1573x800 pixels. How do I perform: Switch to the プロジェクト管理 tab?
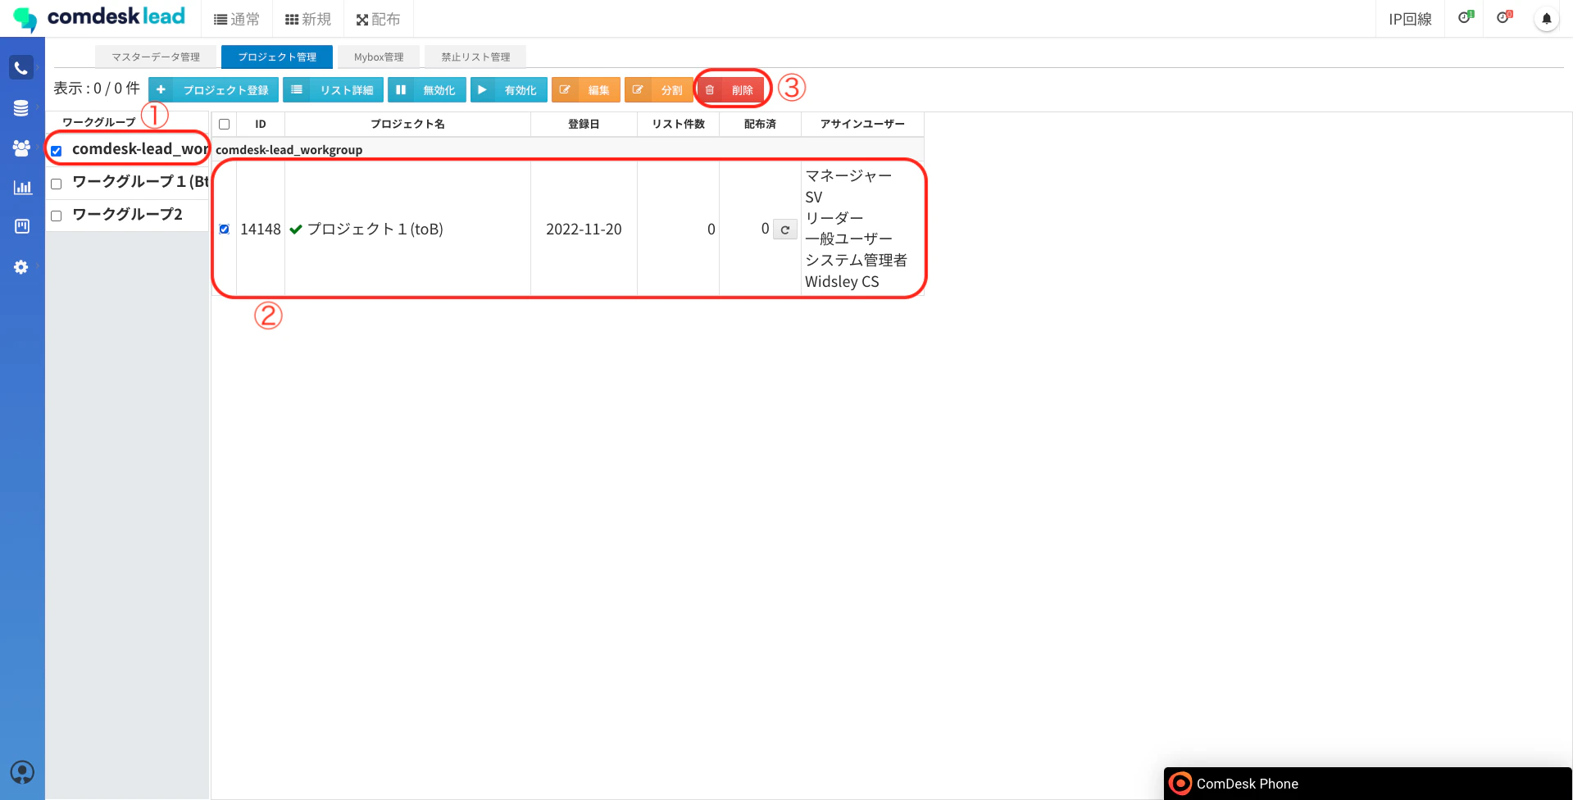pyautogui.click(x=277, y=57)
